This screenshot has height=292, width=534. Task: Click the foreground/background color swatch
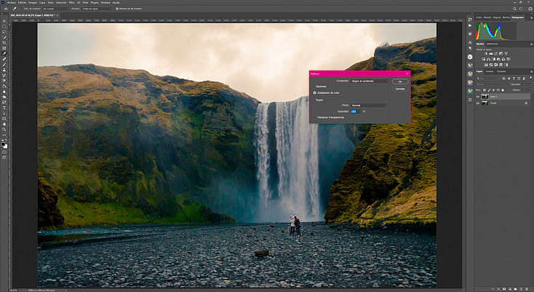[4, 145]
